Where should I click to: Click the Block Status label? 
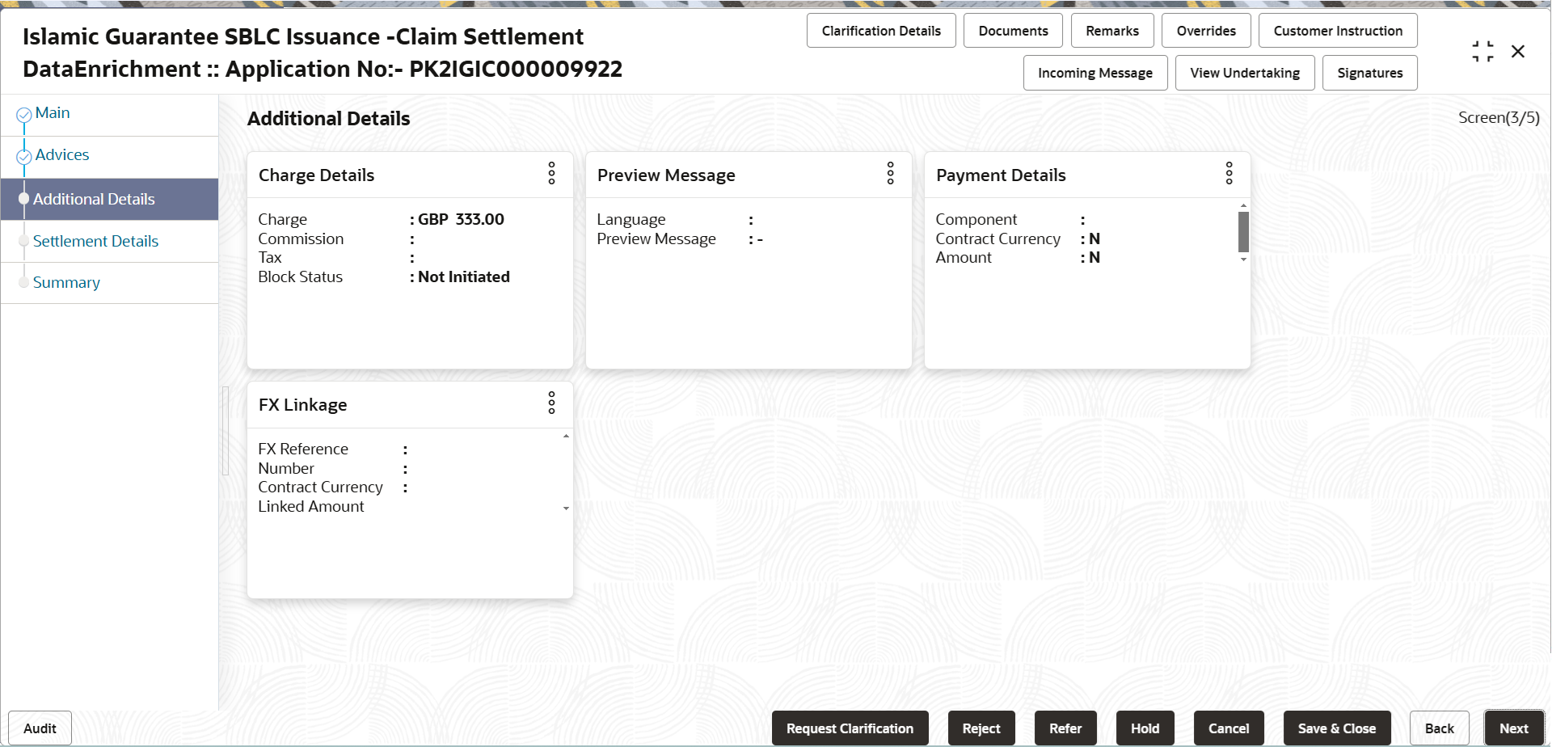300,276
